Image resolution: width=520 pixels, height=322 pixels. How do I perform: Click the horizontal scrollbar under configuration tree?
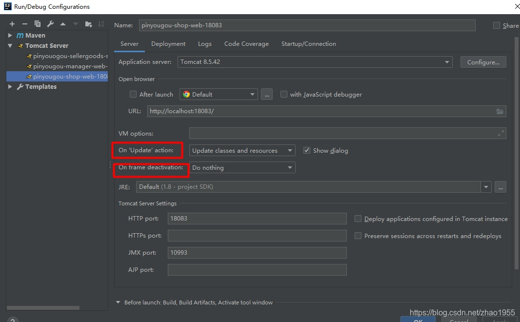43,308
